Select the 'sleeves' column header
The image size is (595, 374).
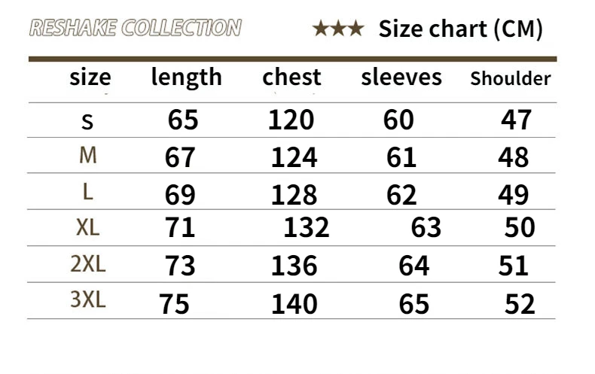point(401,78)
